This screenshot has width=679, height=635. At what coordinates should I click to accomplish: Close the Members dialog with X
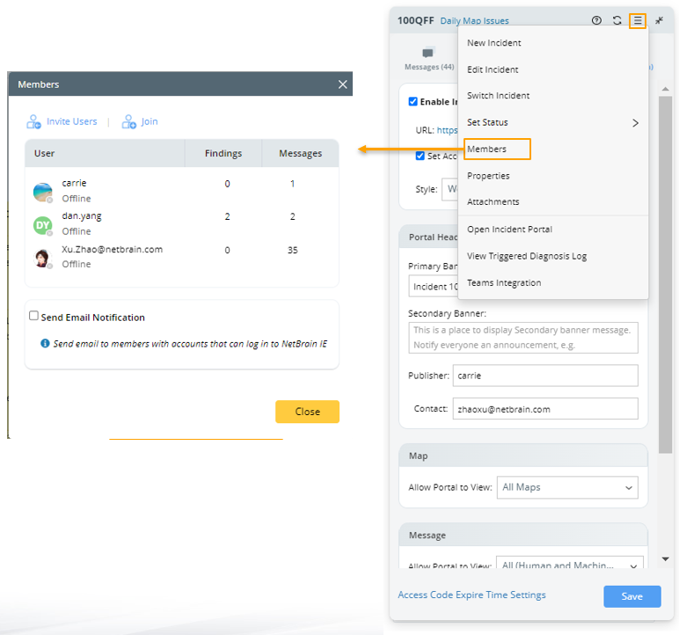tap(342, 84)
